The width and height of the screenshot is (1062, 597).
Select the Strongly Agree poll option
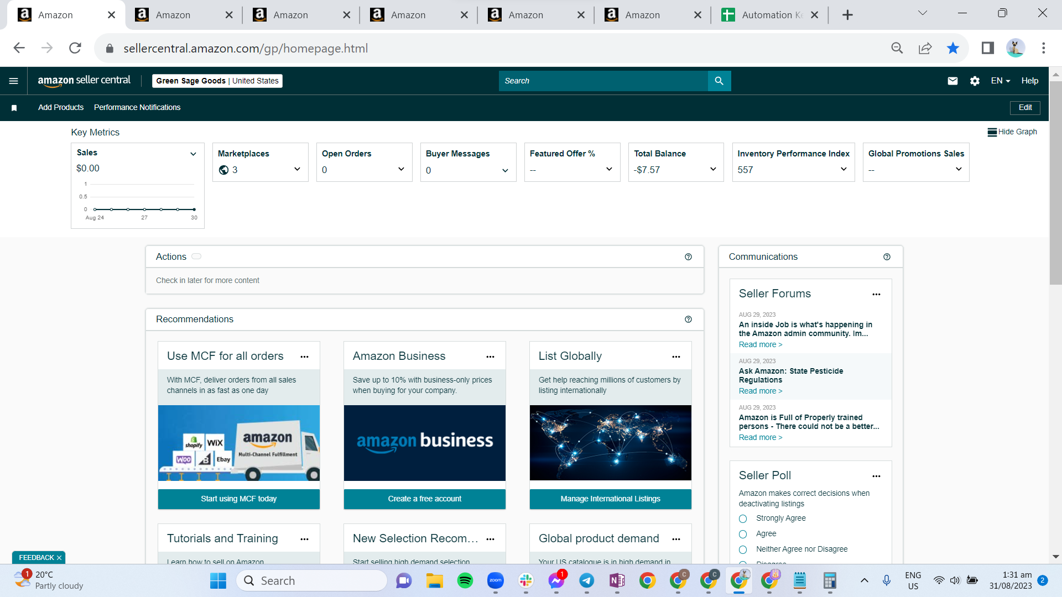(x=743, y=519)
